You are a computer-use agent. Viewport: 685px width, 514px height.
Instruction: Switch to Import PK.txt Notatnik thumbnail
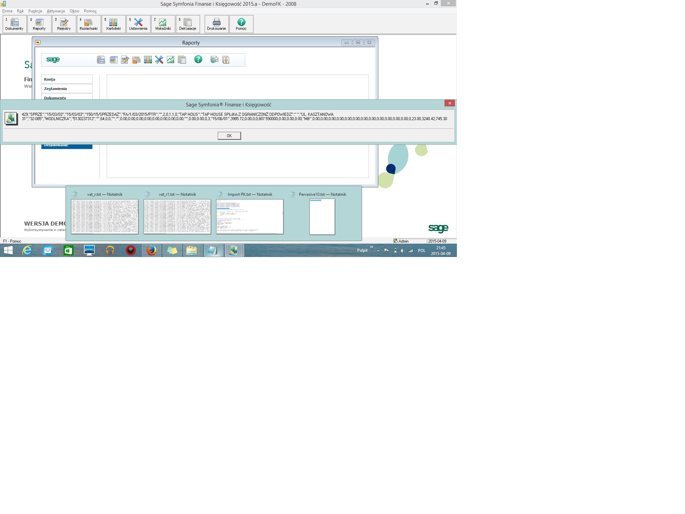tap(250, 217)
